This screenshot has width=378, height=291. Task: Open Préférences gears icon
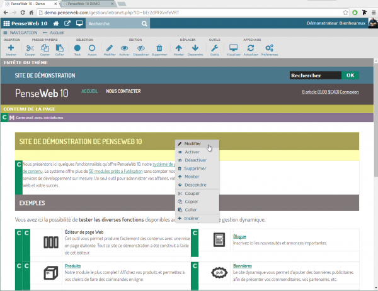point(269,48)
